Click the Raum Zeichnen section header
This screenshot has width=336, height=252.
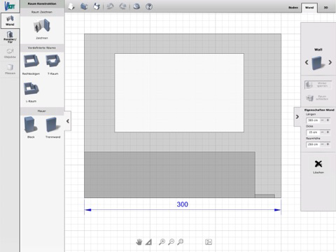click(42, 12)
